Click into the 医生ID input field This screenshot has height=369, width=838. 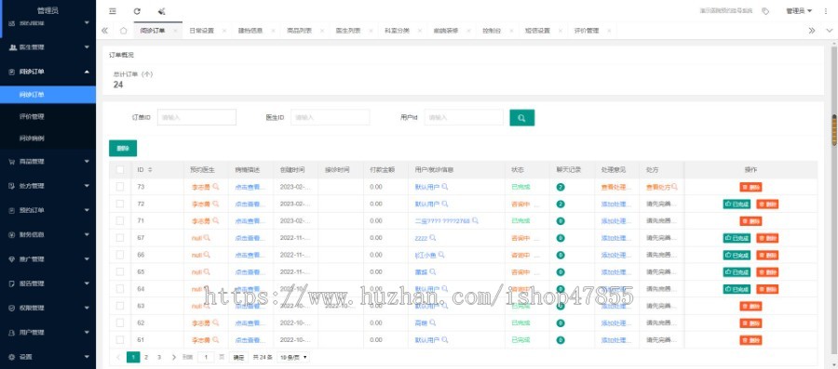[331, 117]
